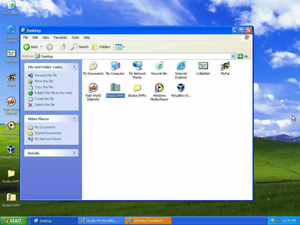Select My Network Places icon in file list

137,66
